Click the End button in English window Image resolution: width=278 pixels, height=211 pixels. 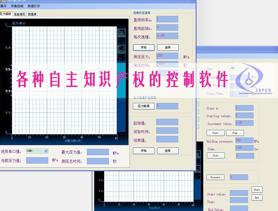click(257, 198)
